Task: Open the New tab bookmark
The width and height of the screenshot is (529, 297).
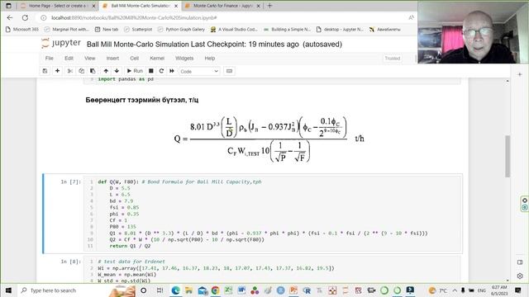Action: [x=107, y=30]
